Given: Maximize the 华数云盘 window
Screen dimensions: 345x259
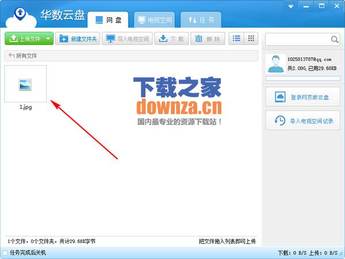Looking at the screenshot, I should [321, 6].
